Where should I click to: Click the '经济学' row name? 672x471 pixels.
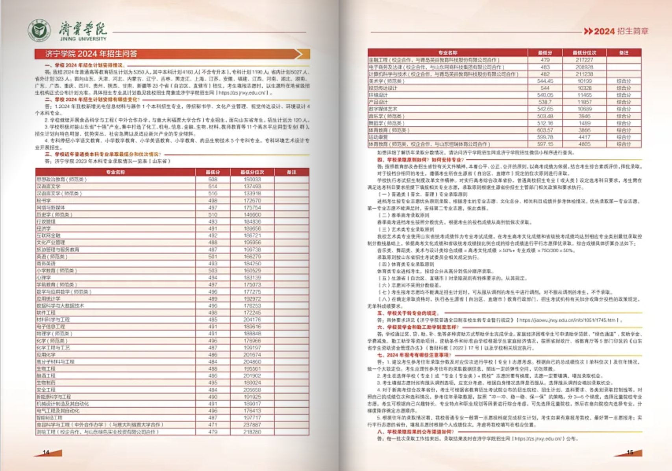tap(44, 229)
